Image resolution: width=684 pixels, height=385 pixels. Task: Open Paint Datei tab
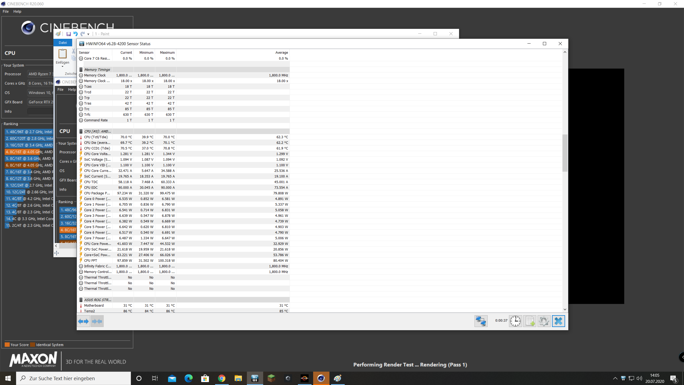[63, 43]
